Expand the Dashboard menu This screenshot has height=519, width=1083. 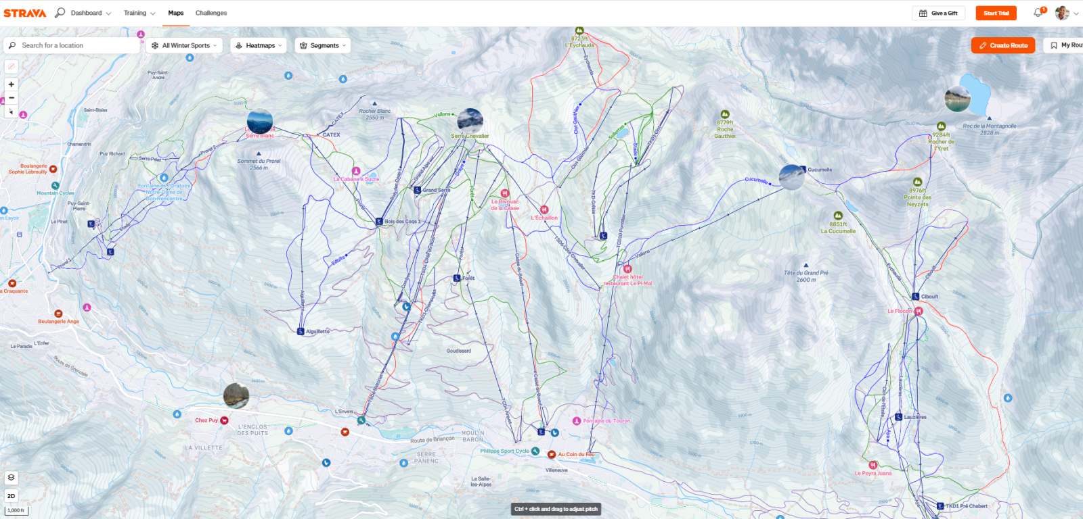click(91, 13)
